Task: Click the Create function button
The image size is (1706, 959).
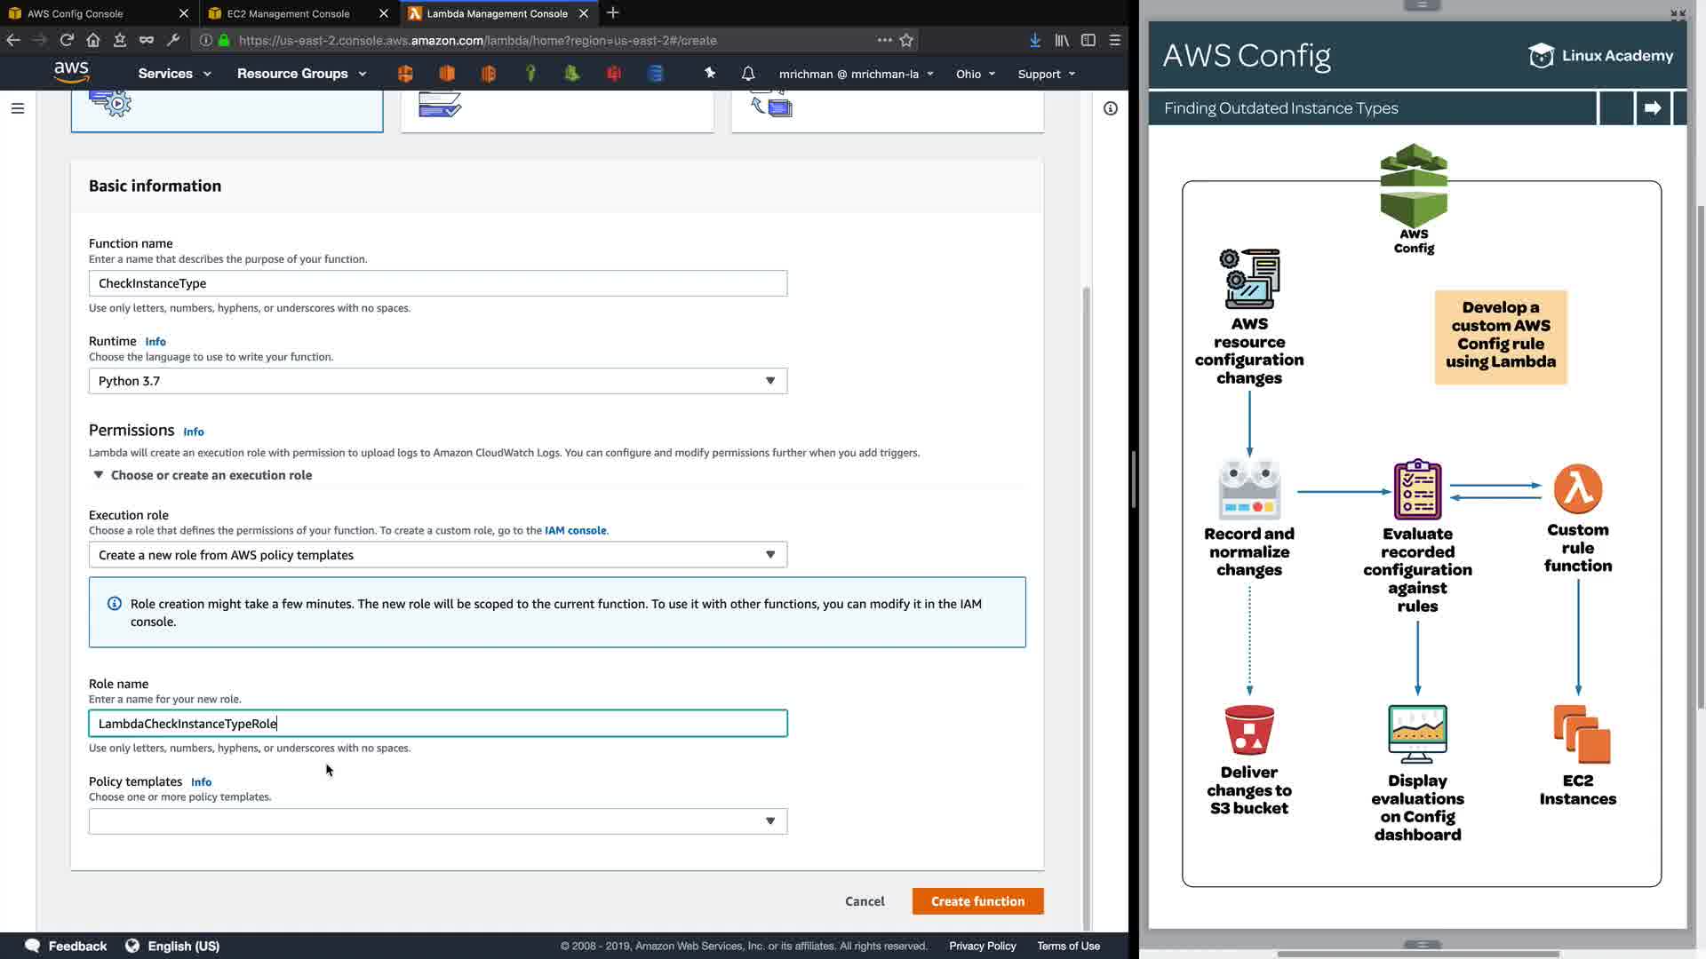Action: pos(977,901)
